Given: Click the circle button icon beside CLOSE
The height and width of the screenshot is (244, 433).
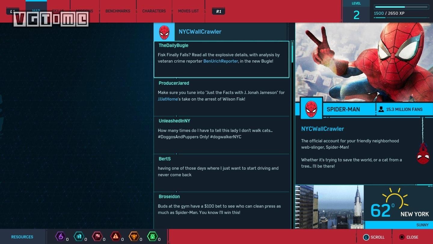Looking at the screenshot, I should (402, 237).
